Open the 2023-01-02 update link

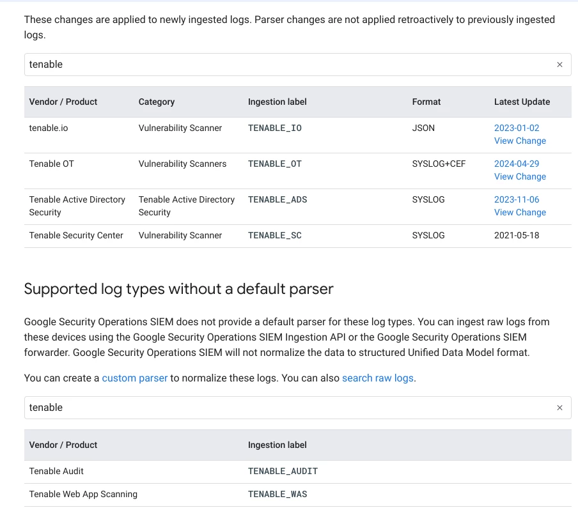pos(517,128)
